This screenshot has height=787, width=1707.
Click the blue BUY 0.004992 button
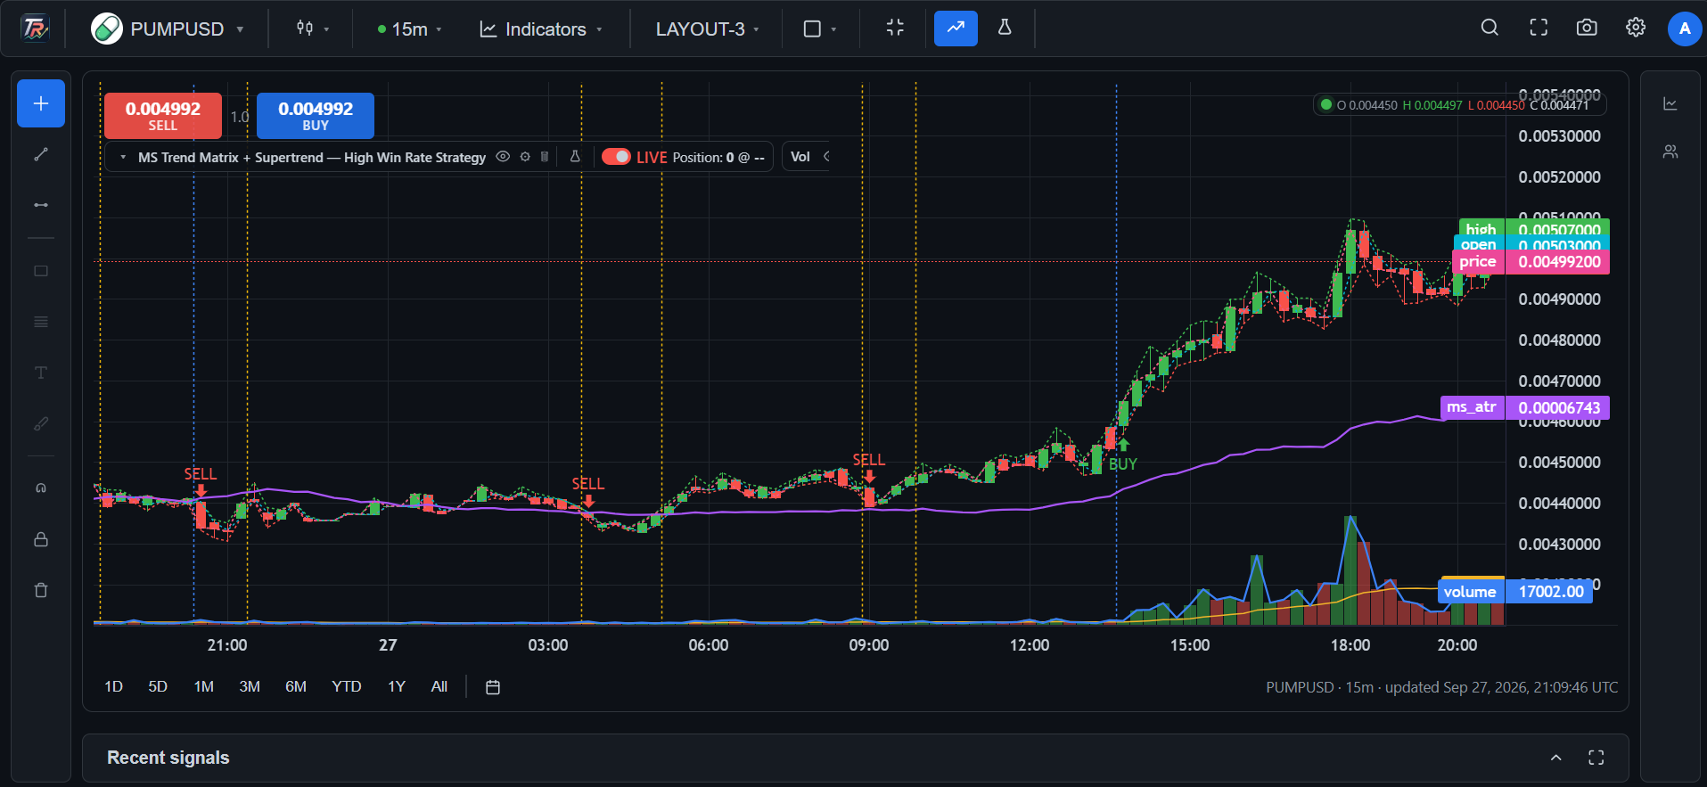tap(316, 116)
